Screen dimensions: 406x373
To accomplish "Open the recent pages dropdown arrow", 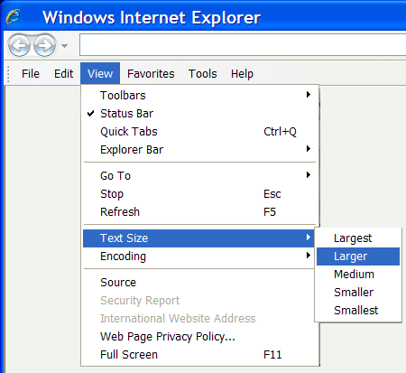I will coord(64,46).
